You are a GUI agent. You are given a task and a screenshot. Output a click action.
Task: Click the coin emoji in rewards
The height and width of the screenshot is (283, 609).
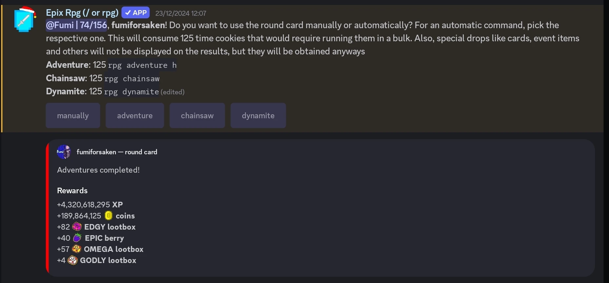click(x=108, y=216)
